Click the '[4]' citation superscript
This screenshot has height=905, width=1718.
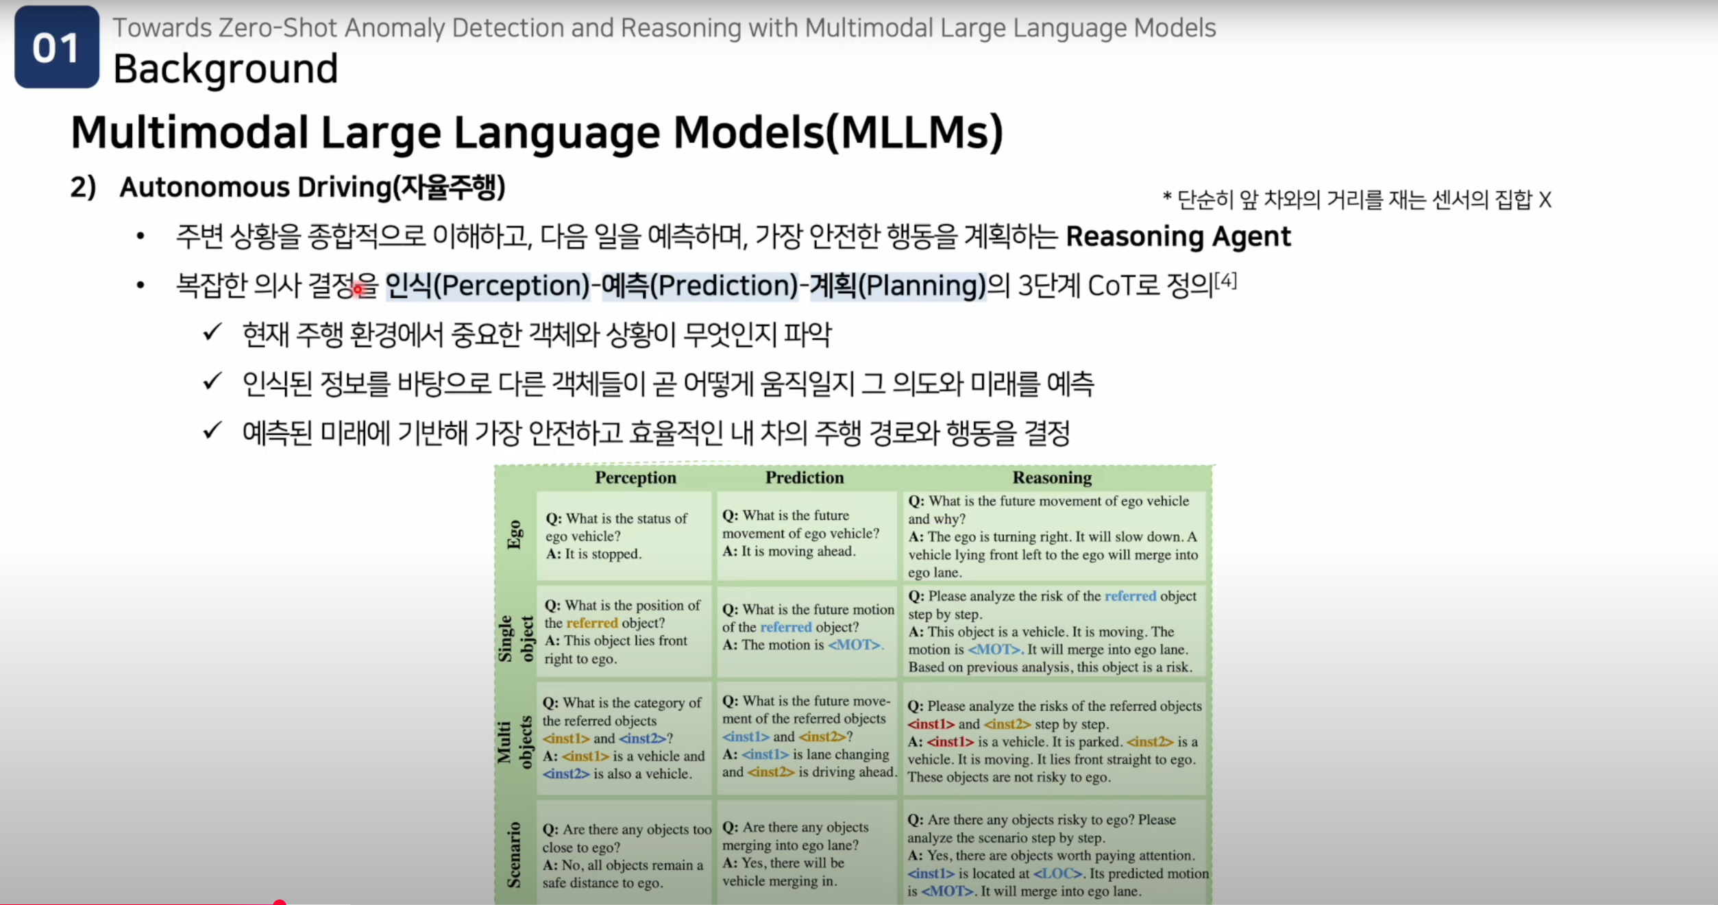point(1225,280)
